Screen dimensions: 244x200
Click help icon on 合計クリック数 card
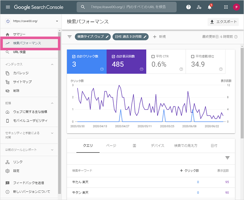tap(102, 69)
